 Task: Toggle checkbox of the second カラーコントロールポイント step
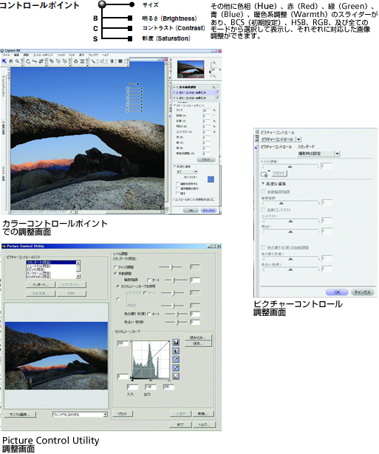click(x=218, y=92)
